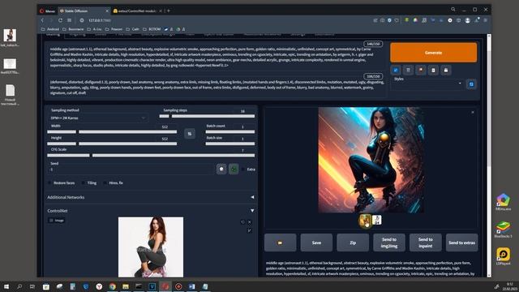The width and height of the screenshot is (519, 292).
Task: Select the second gallery thumbnail under the output
Action: pyautogui.click(x=376, y=220)
